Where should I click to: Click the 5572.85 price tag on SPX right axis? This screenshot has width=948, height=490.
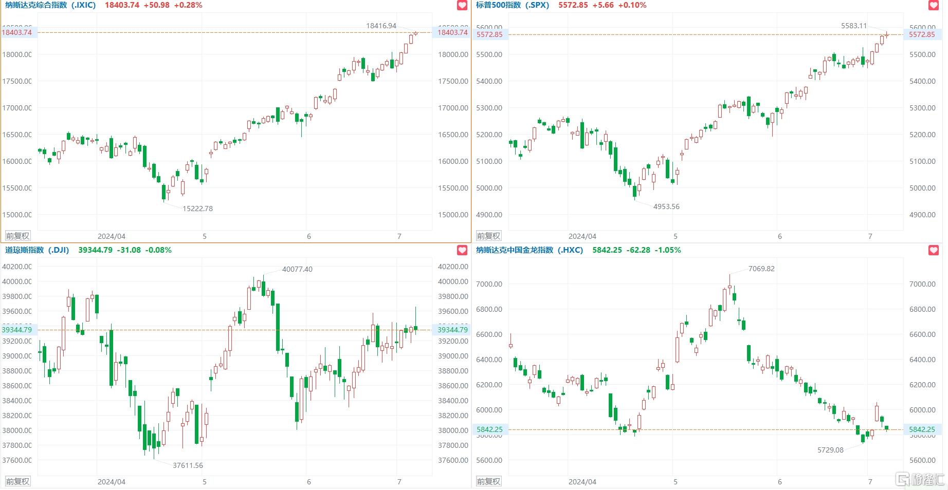(922, 34)
